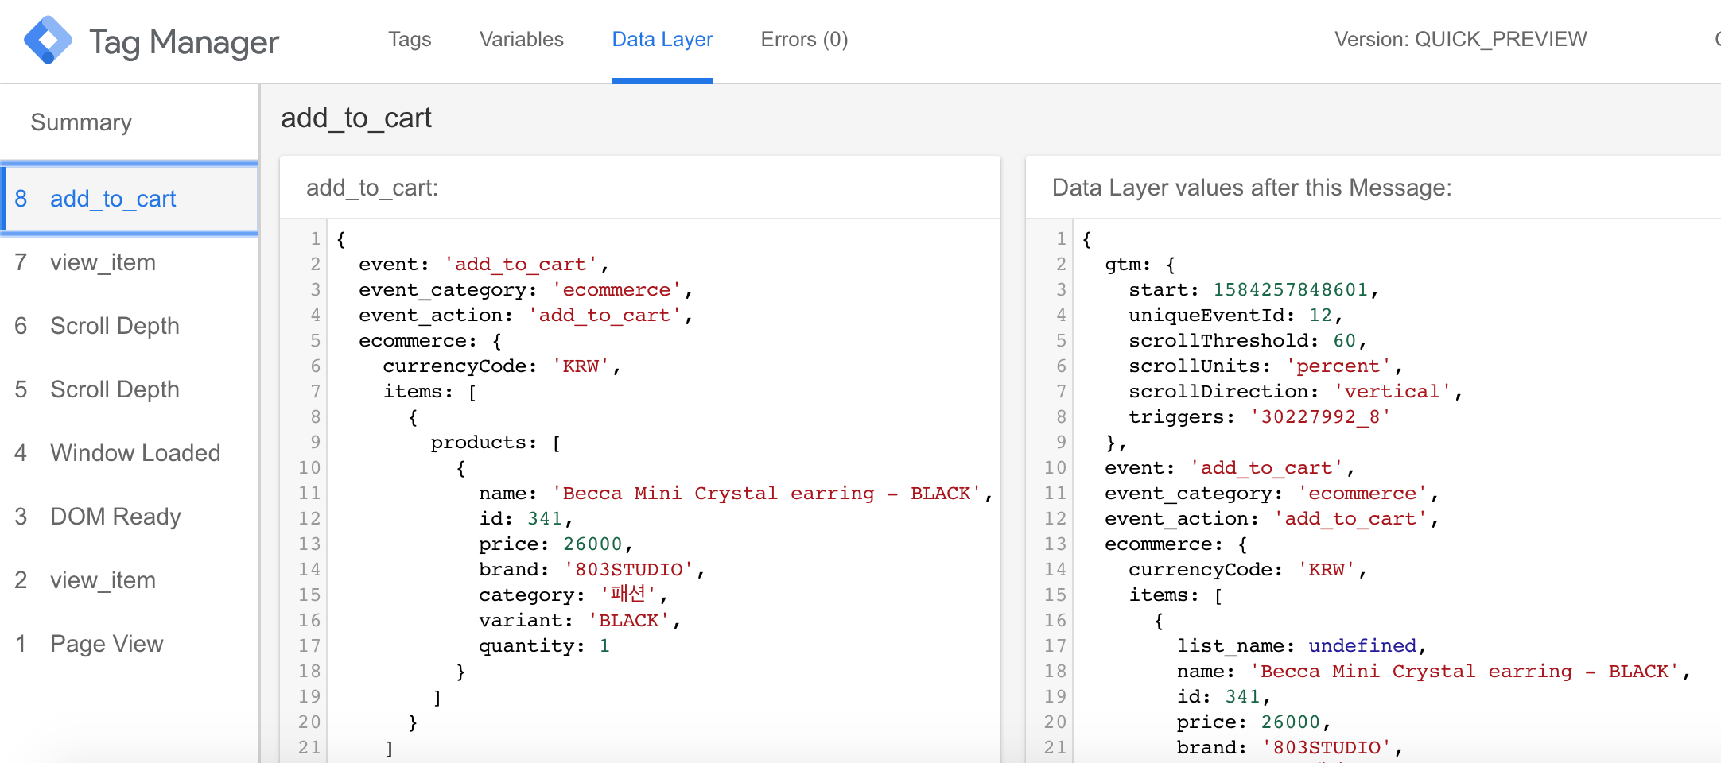The image size is (1721, 763).
Task: Select event 1 Page View
Action: coord(129,644)
